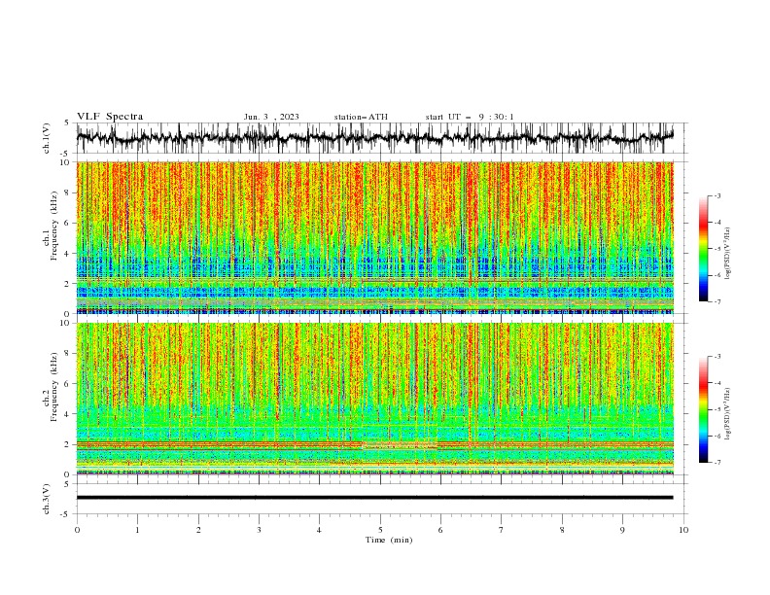The image size is (770, 595).
Task: Click the "VLF Spectra" plot title
Action: pyautogui.click(x=110, y=117)
